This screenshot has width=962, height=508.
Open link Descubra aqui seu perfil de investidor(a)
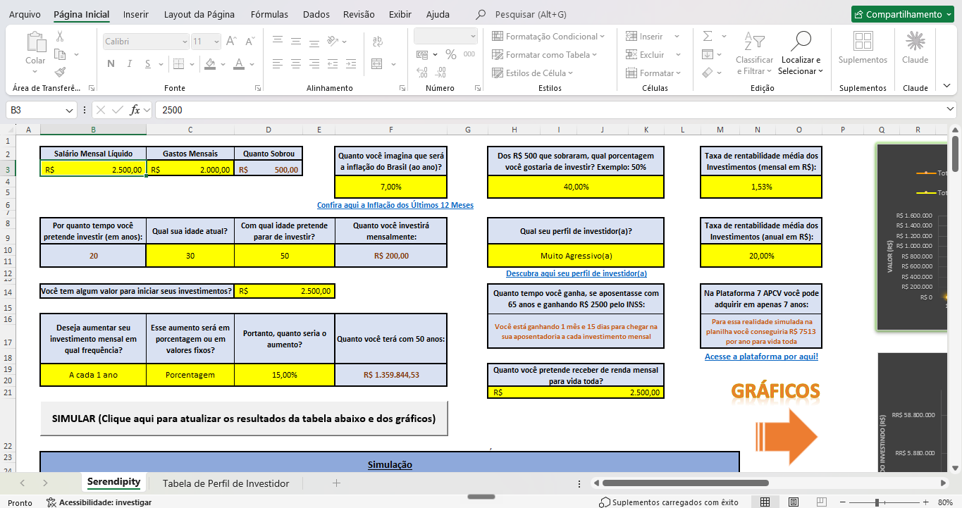[576, 273]
